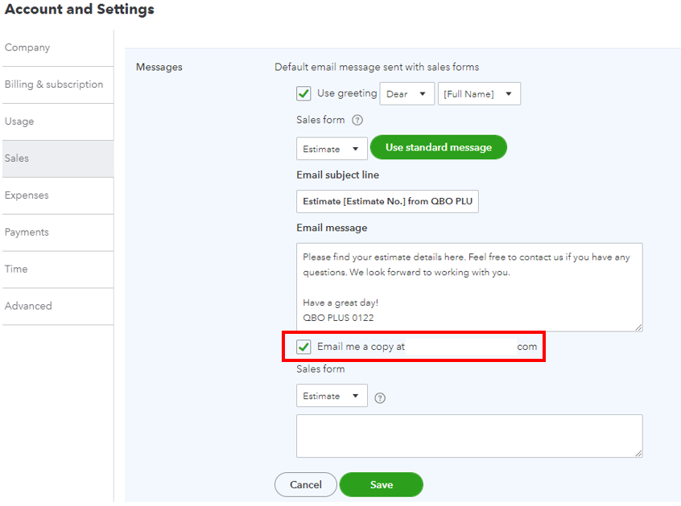
Task: Select the Sales tab
Action: (17, 158)
